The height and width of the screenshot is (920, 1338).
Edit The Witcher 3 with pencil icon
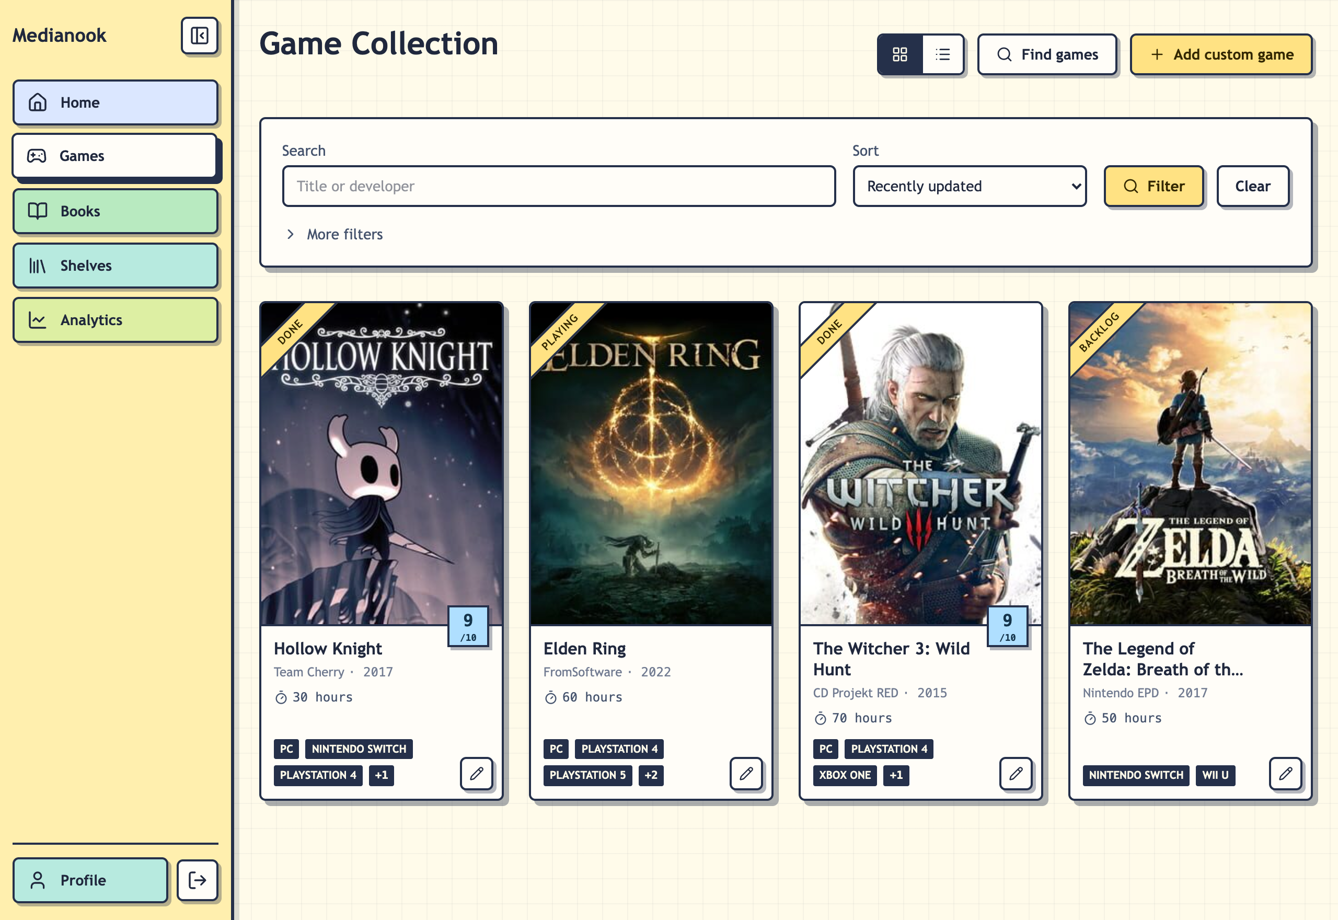1016,773
